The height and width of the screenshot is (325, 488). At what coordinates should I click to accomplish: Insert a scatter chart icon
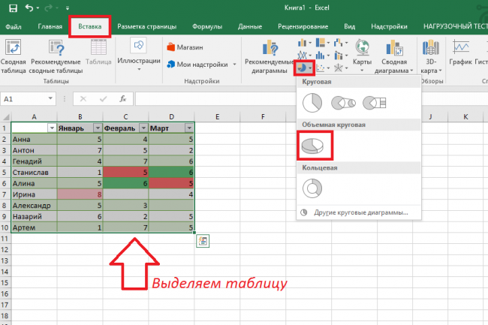pos(321,68)
